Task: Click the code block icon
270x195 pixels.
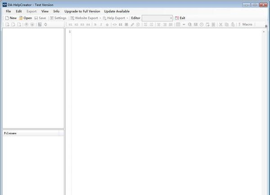Action: [126, 24]
